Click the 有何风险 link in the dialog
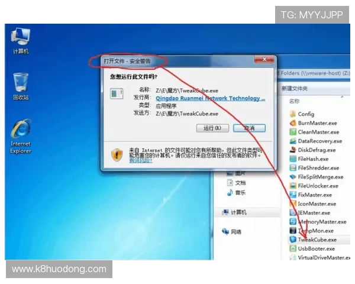 [x=142, y=160]
